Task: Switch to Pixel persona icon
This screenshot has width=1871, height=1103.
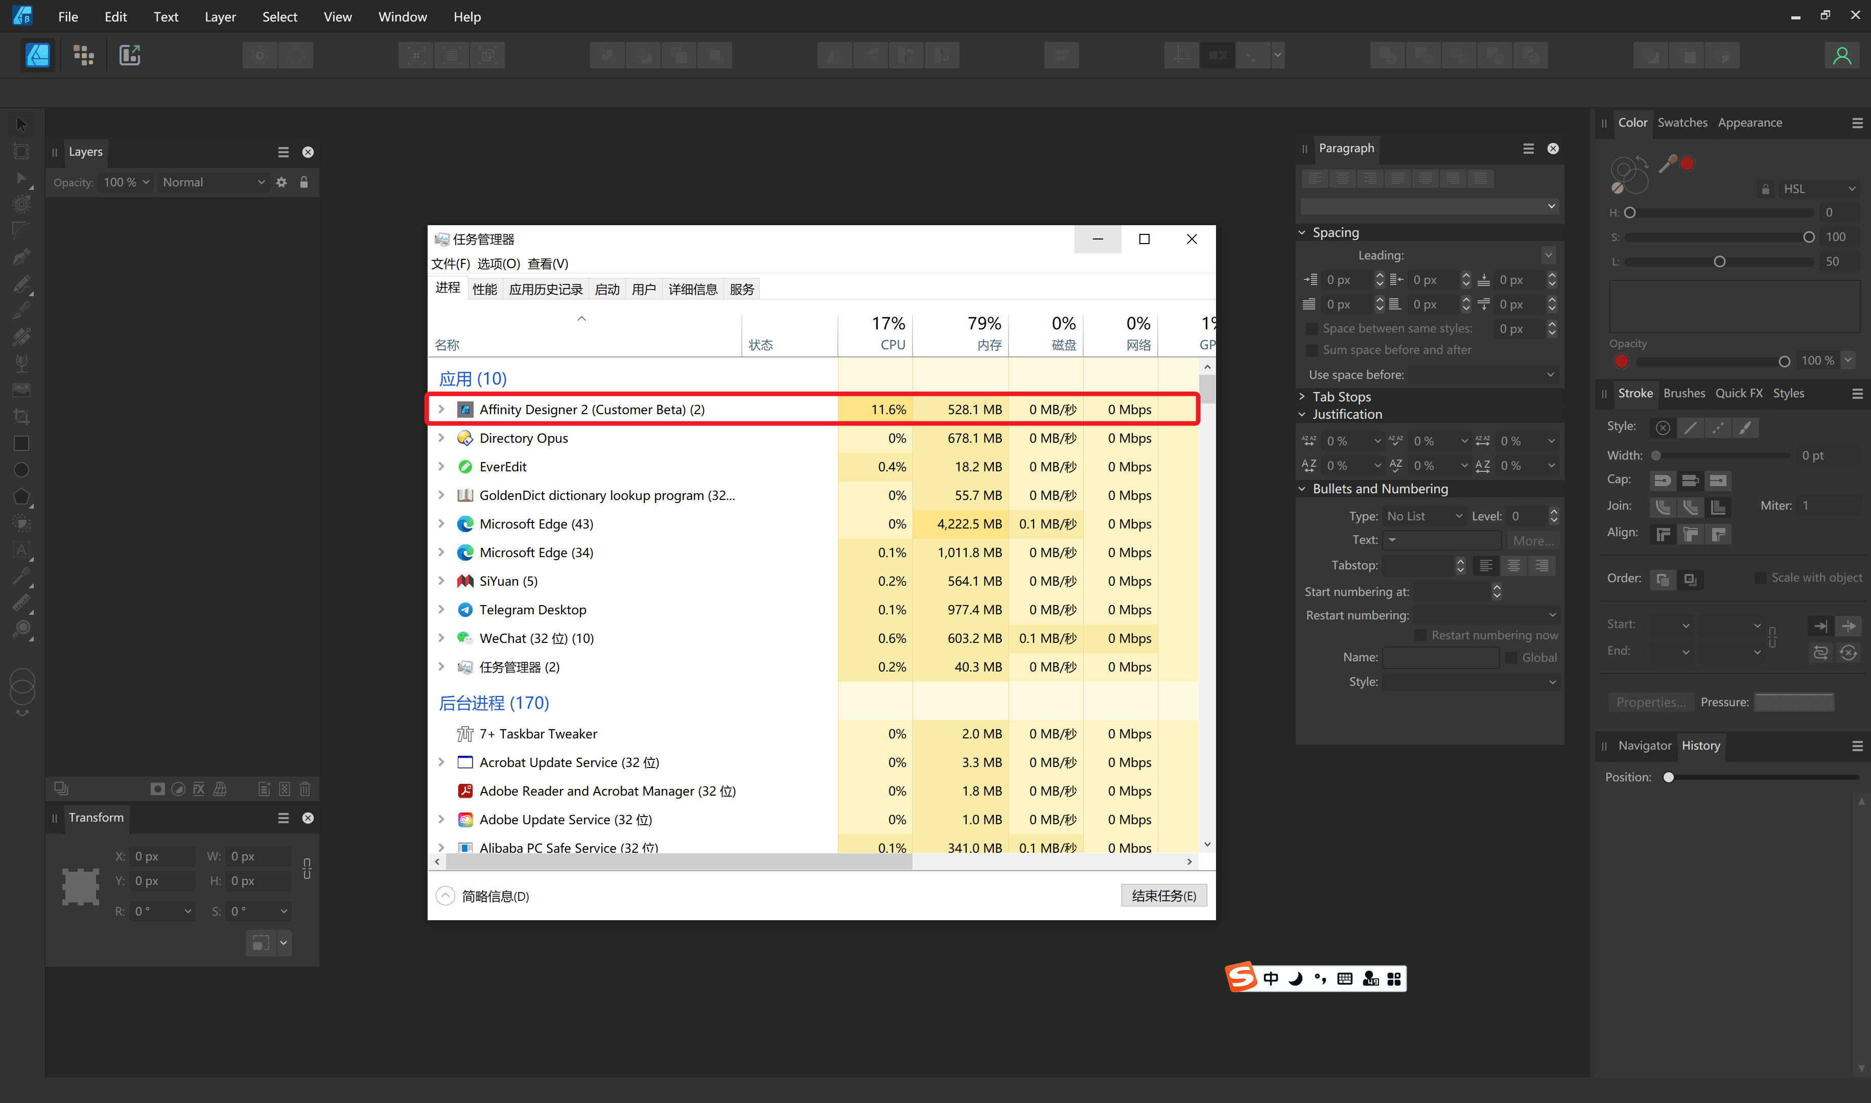Action: (x=83, y=55)
